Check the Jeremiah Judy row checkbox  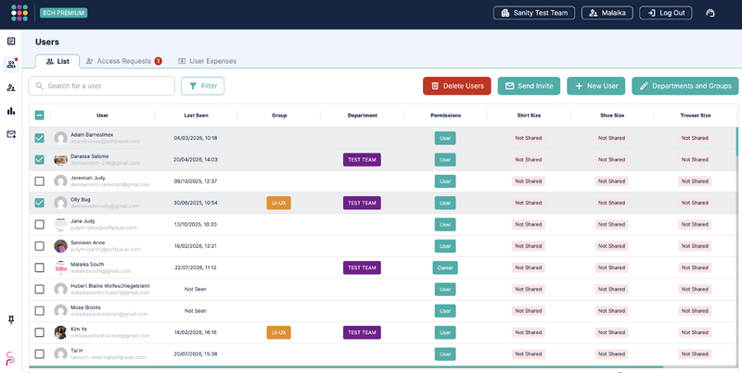[x=40, y=181]
